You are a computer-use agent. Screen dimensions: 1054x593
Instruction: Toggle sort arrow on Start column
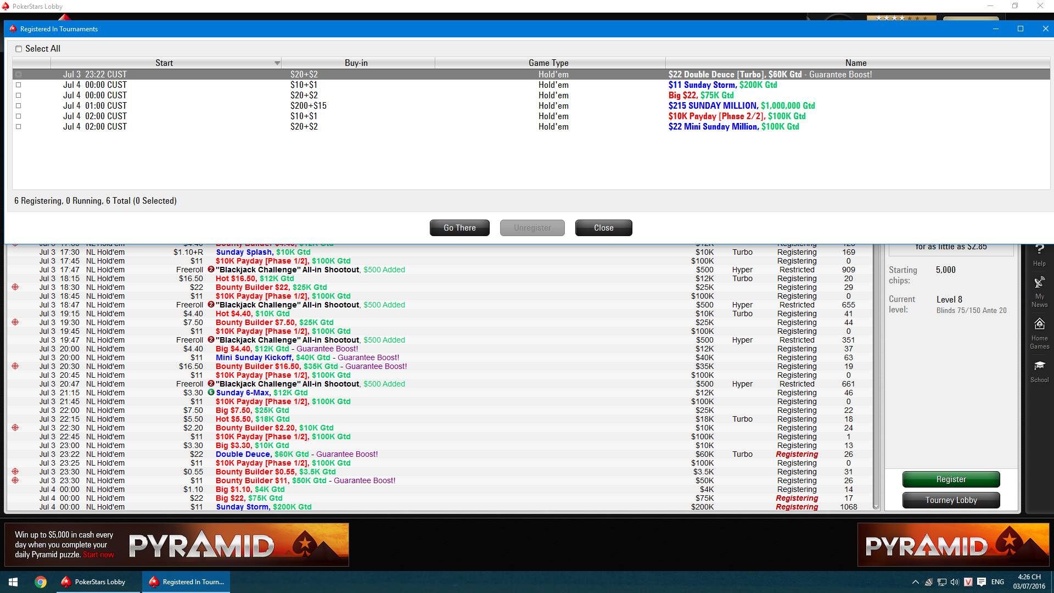[x=277, y=63]
